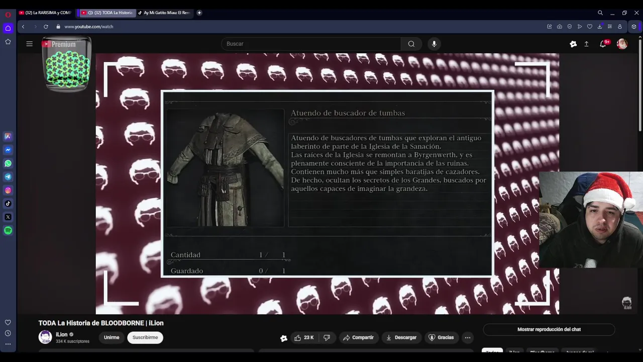Viewport: 643px width, 362px height.
Task: Show chat replay with Mostrar reproducción del chat
Action: click(x=549, y=329)
